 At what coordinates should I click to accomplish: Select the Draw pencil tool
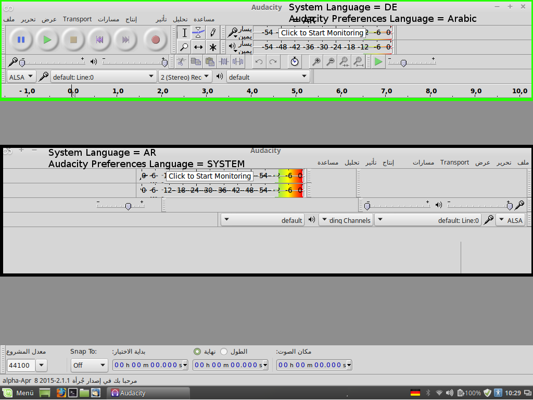click(x=212, y=32)
